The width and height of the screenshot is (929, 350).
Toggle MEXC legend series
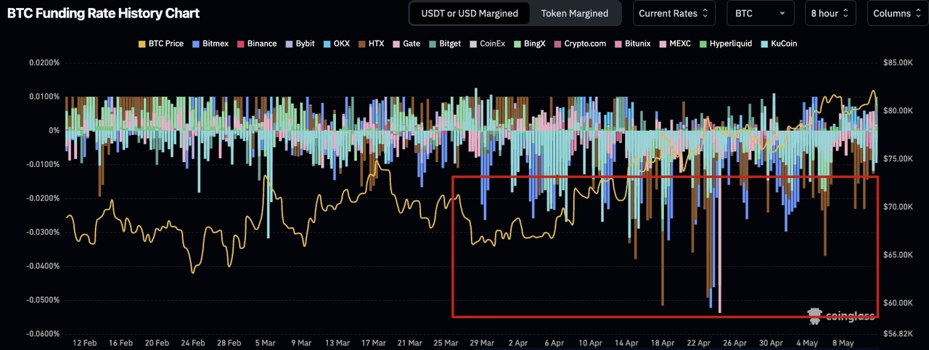pos(674,44)
